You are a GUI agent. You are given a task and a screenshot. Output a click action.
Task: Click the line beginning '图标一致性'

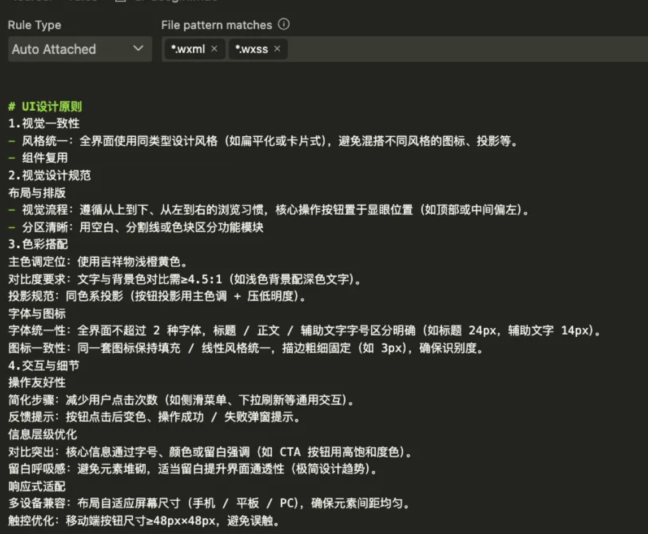[x=246, y=348]
